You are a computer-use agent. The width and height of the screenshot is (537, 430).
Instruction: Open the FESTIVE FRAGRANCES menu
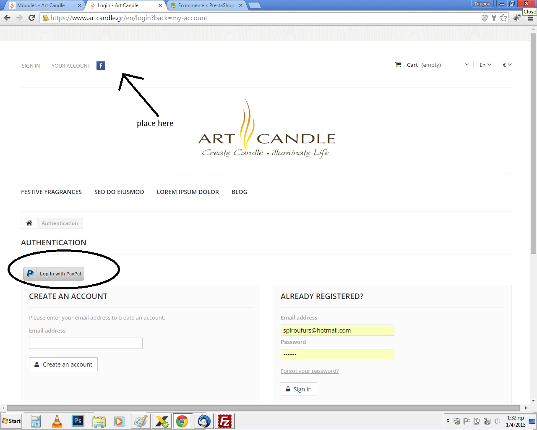(x=51, y=192)
